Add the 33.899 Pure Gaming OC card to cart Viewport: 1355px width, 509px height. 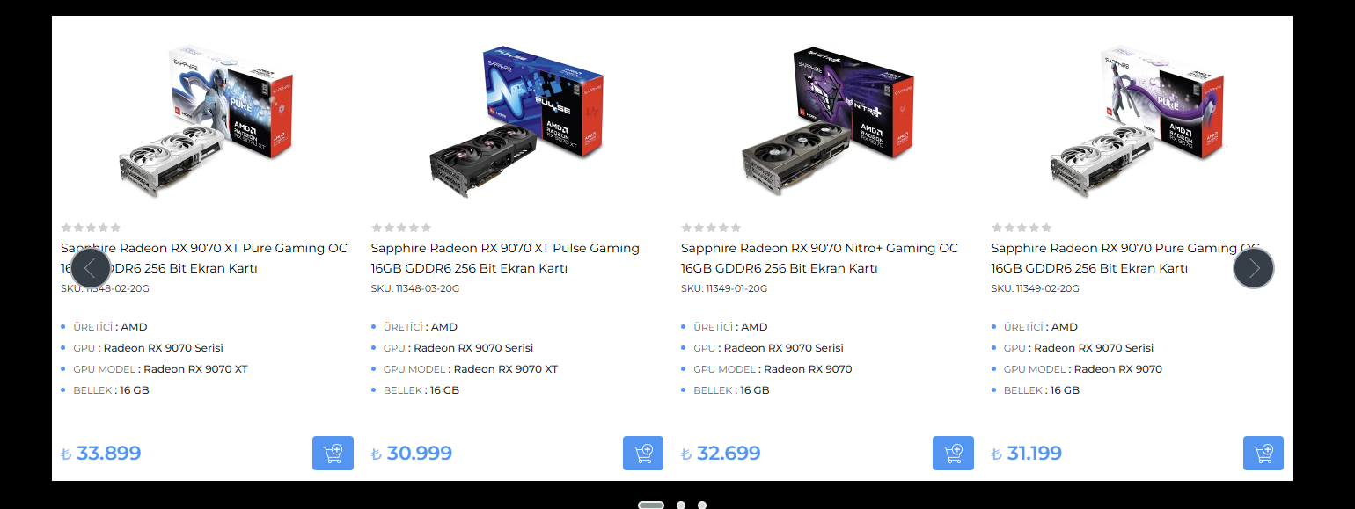click(x=333, y=454)
